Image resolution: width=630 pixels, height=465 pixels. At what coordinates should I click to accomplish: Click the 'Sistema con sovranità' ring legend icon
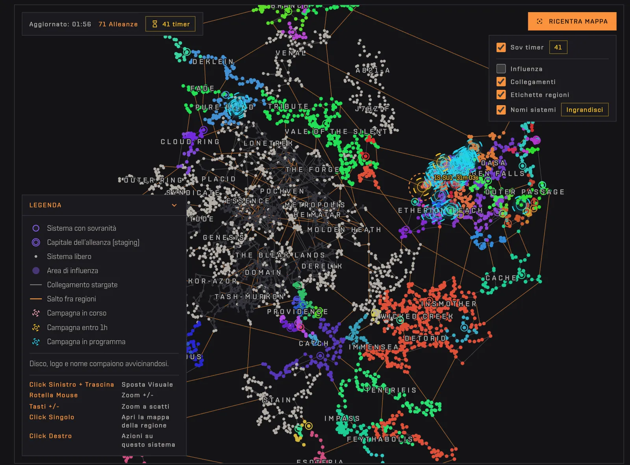pos(36,228)
